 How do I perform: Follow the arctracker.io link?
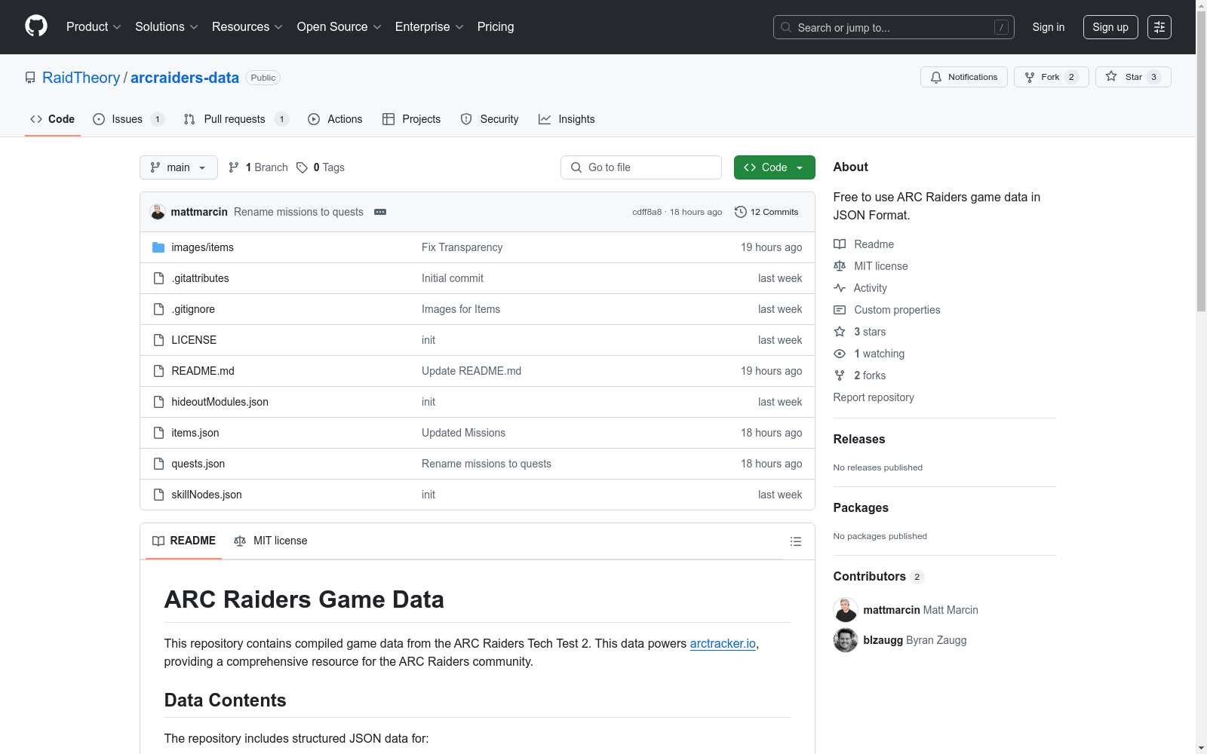(x=723, y=643)
